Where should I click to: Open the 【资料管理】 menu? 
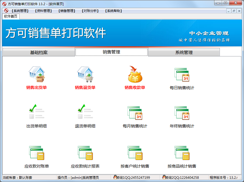click(x=43, y=11)
